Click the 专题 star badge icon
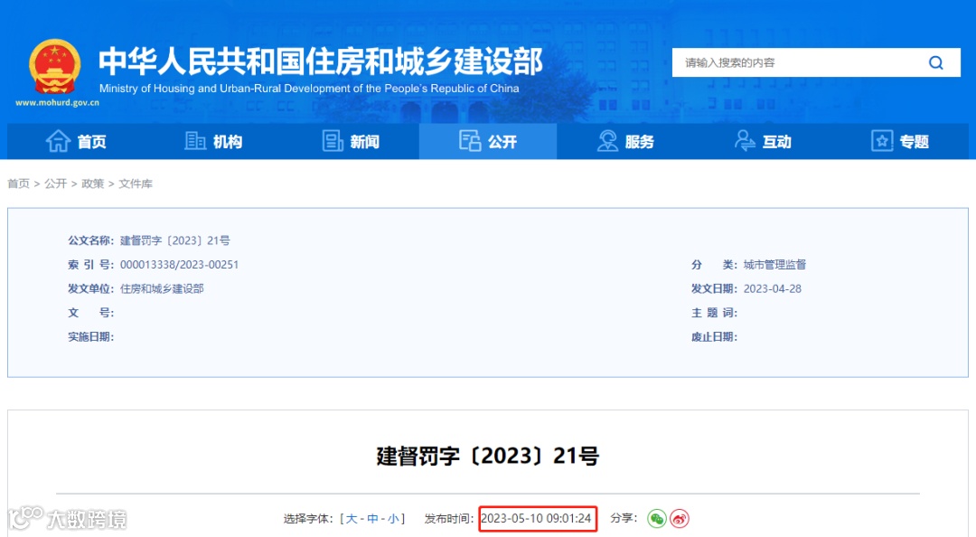 tap(882, 141)
